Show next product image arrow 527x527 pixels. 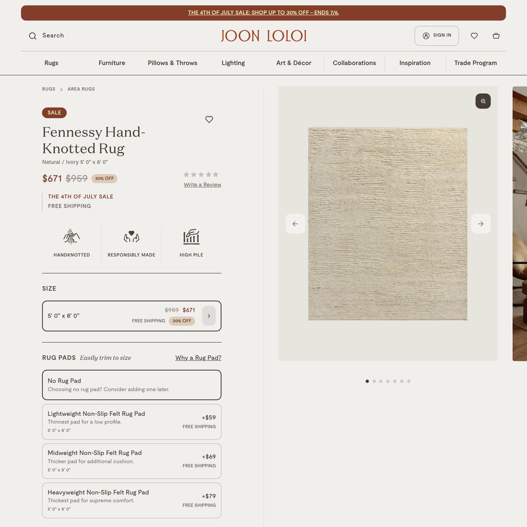pos(481,223)
